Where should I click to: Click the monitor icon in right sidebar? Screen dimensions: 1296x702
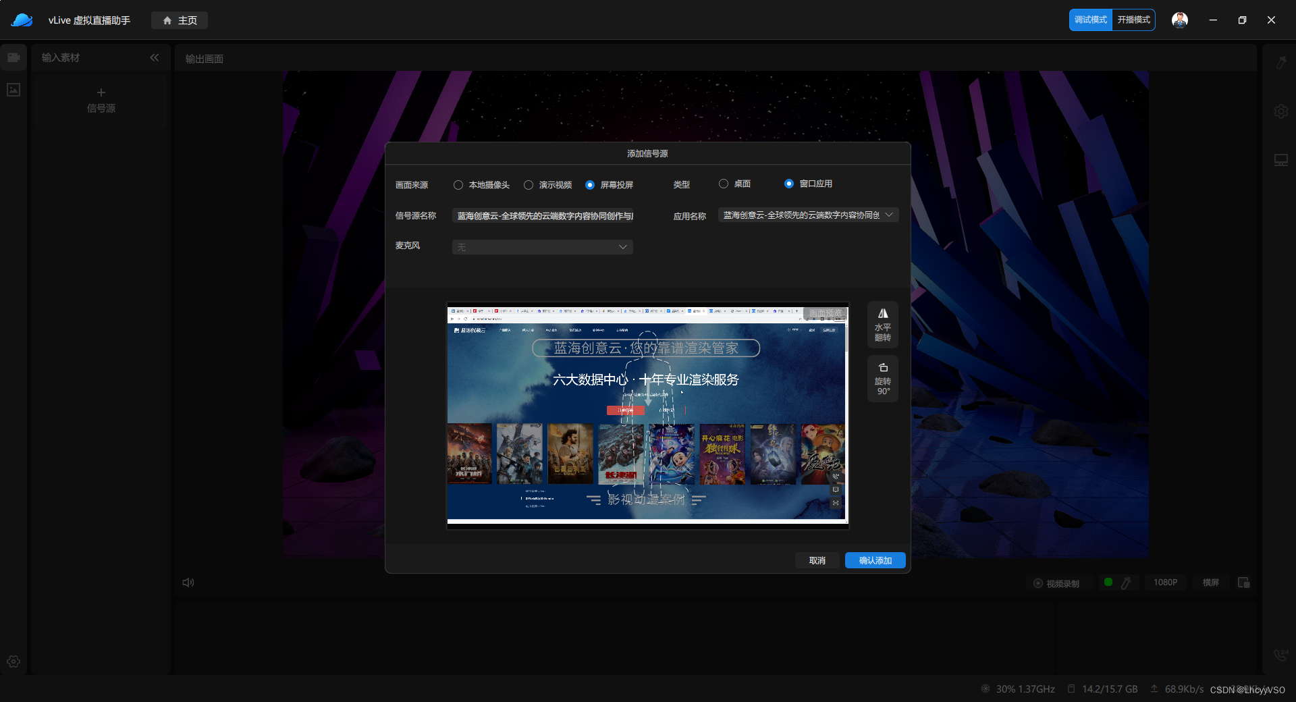(x=1280, y=160)
